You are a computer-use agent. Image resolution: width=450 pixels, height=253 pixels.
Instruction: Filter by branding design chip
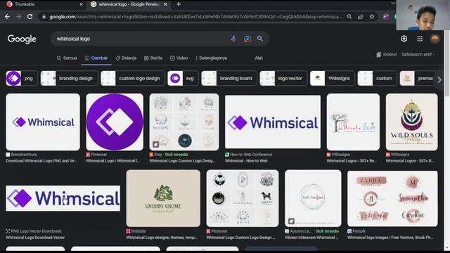[69, 78]
